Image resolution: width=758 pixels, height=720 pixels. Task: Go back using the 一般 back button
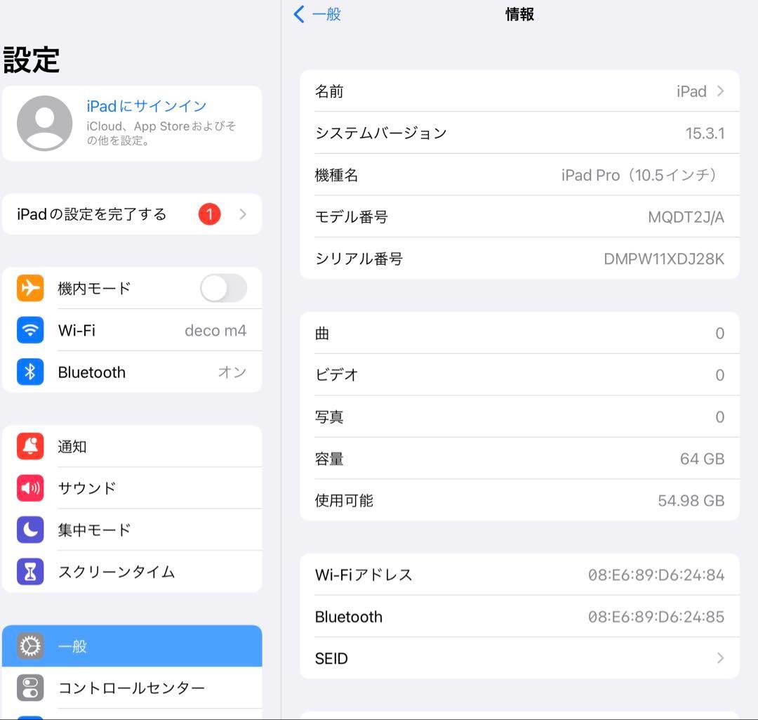pos(317,14)
